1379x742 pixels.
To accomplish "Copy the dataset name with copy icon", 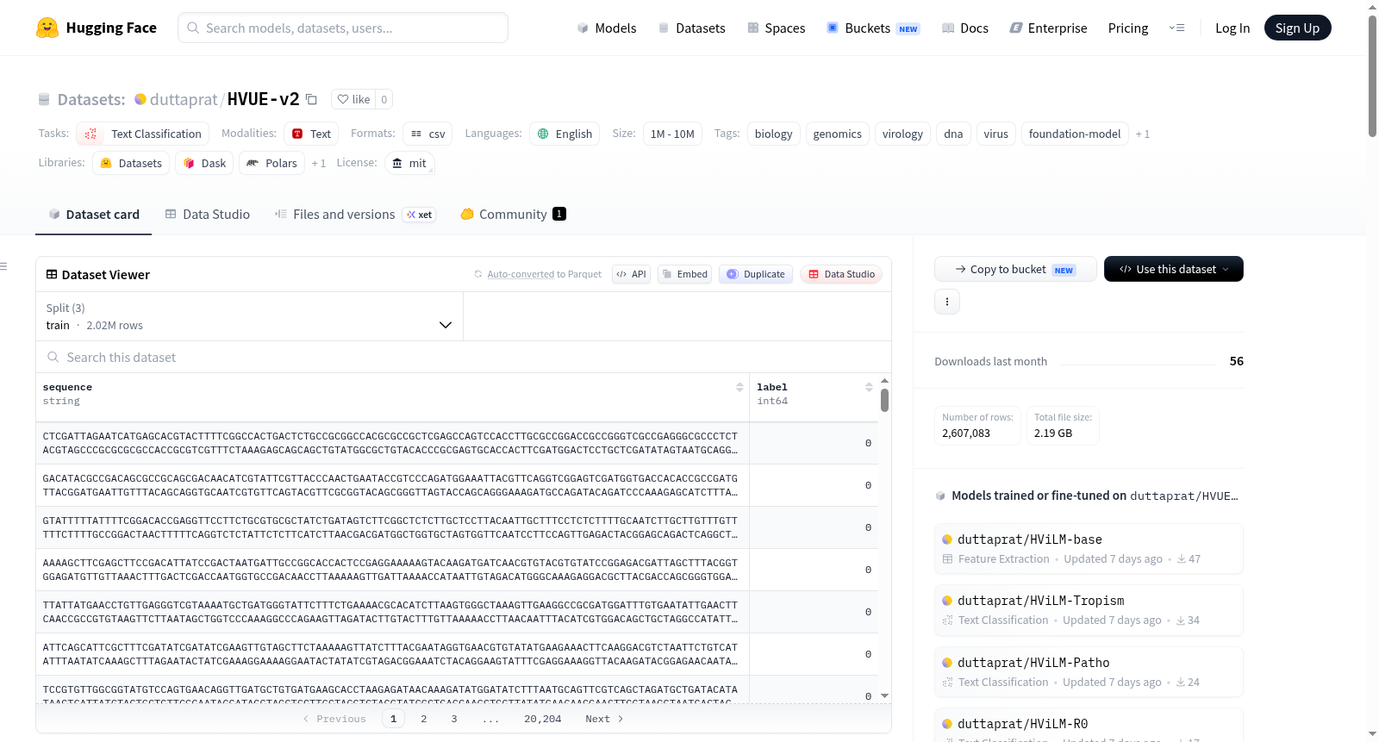I will pyautogui.click(x=312, y=99).
